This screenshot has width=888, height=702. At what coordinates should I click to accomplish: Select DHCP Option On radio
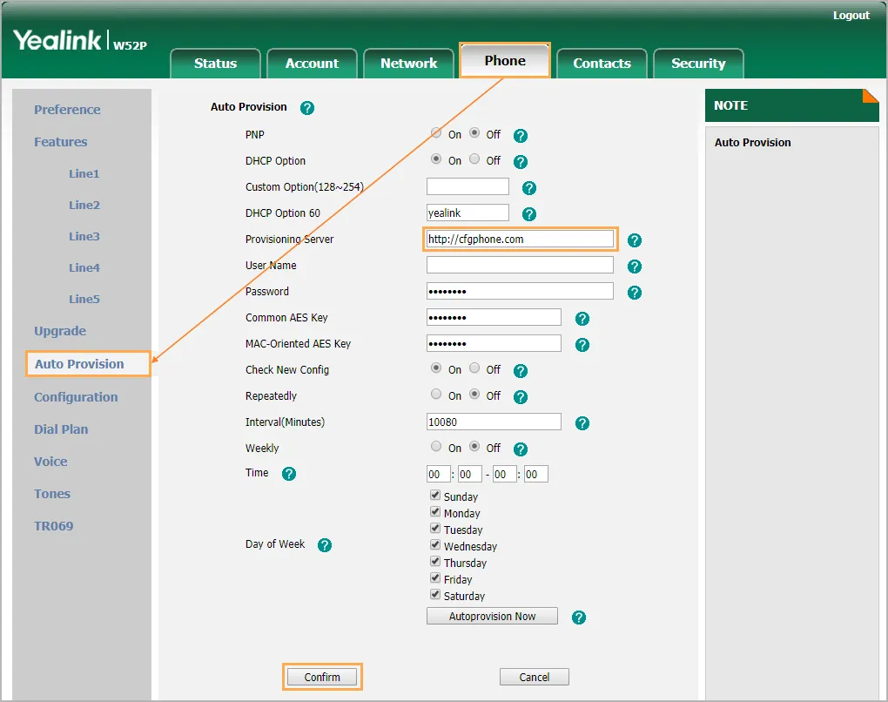click(x=436, y=159)
